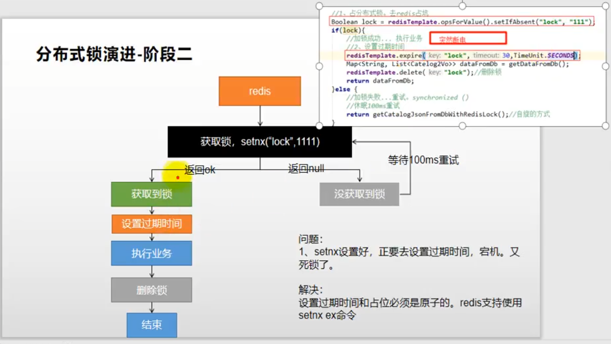Click the orange 设置过期时间 step
The width and height of the screenshot is (611, 344).
pos(151,224)
